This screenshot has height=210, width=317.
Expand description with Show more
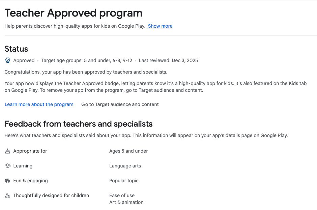tap(160, 26)
